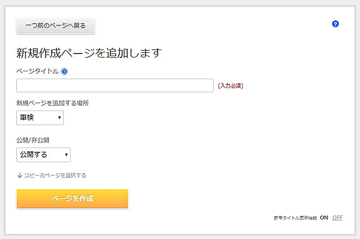360x239 pixels.
Task: Switch the title display feature to OFF
Action: click(x=337, y=218)
